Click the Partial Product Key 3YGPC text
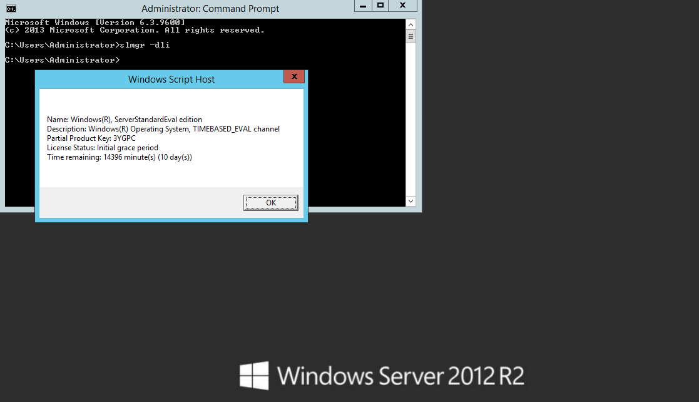This screenshot has width=699, height=402. [x=91, y=138]
